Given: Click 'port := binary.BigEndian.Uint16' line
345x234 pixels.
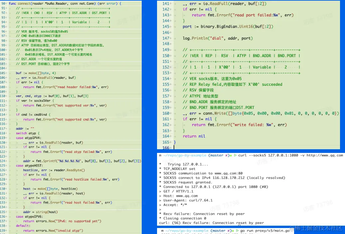Looking at the screenshot, I should point(228,26).
